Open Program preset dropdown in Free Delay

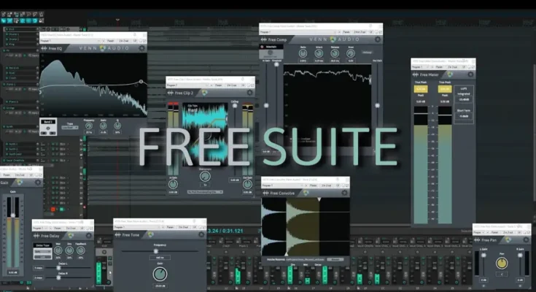pos(40,228)
